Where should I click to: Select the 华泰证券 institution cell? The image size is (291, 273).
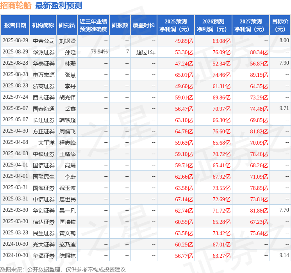[44, 64]
